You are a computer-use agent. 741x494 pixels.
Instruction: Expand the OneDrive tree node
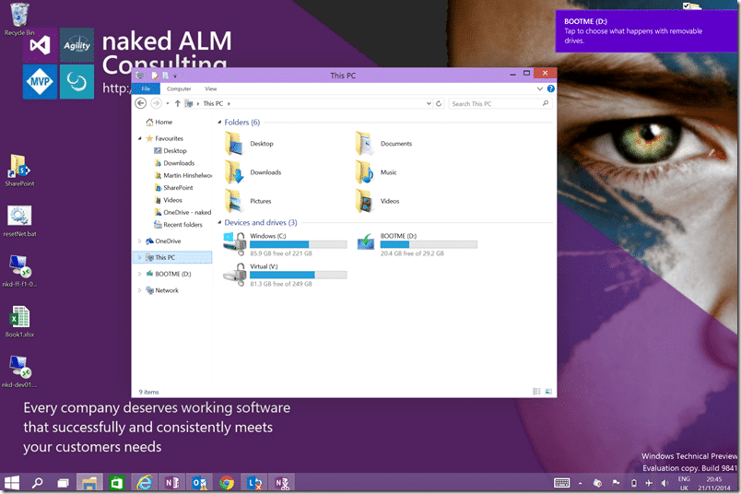click(139, 241)
